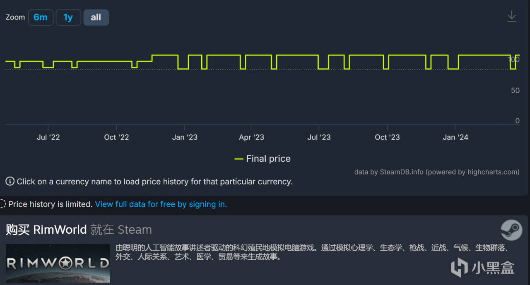The height and width of the screenshot is (285, 530).
Task: Click the chart download icon
Action: 512,17
